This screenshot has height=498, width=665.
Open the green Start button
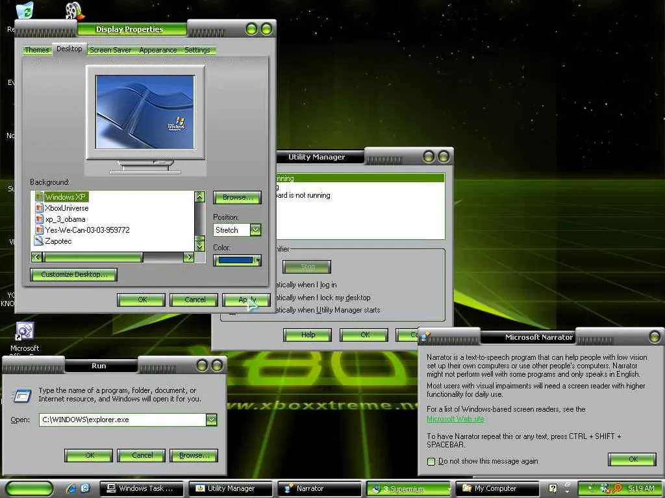[x=30, y=489]
